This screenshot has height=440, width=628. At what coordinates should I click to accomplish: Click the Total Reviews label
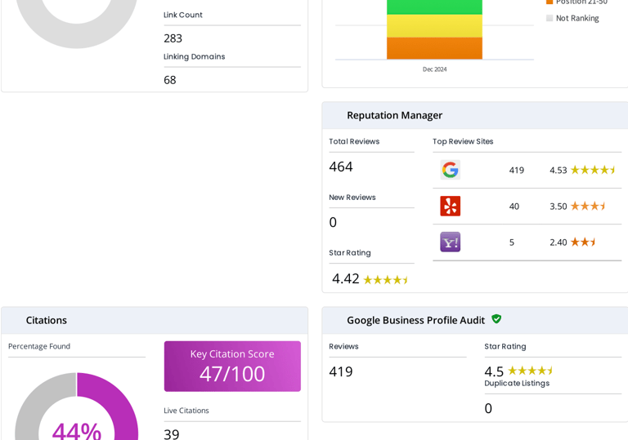pyautogui.click(x=354, y=141)
